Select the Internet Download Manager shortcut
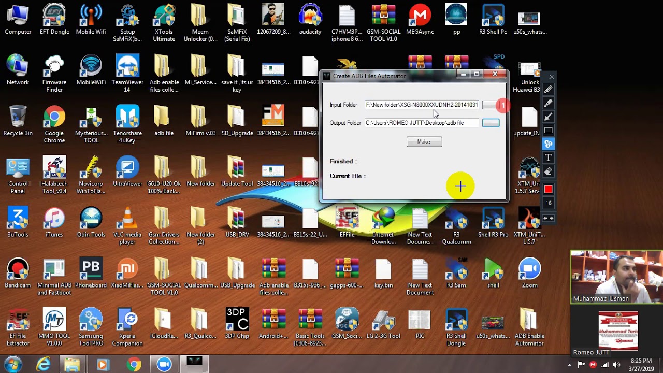 pyautogui.click(x=383, y=226)
